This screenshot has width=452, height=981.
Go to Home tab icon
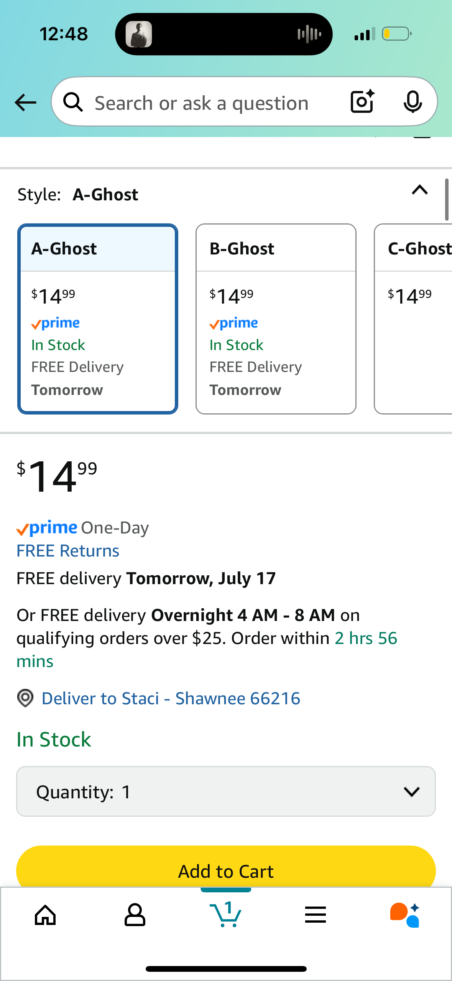click(45, 915)
